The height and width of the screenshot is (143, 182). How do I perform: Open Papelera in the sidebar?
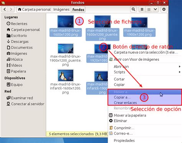pos(16,71)
